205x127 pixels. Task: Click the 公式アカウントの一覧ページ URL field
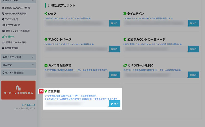[x=156, y=49]
